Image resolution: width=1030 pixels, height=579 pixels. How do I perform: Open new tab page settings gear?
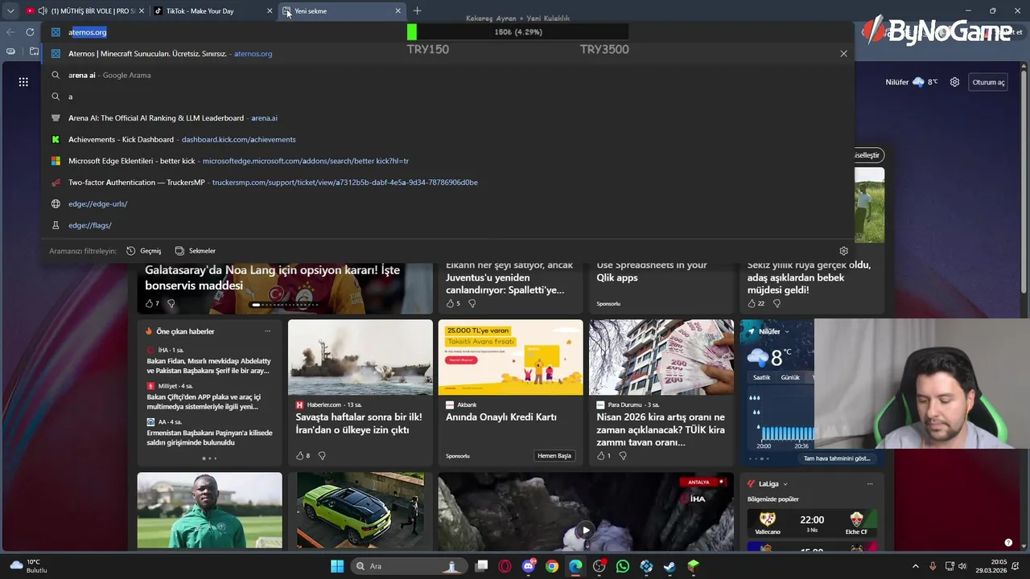954,82
